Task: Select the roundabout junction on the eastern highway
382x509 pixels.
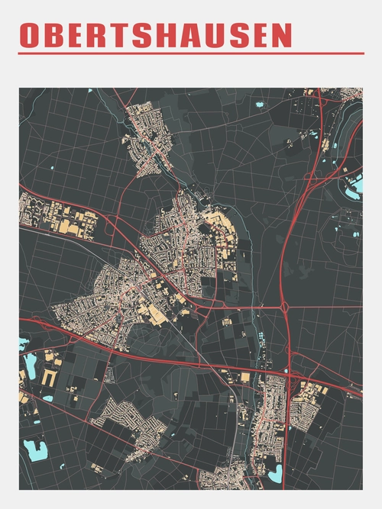Action: (x=285, y=307)
